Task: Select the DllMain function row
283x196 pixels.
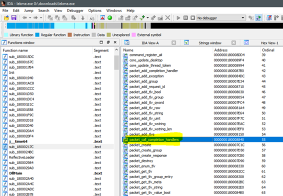Action: coord(58,173)
